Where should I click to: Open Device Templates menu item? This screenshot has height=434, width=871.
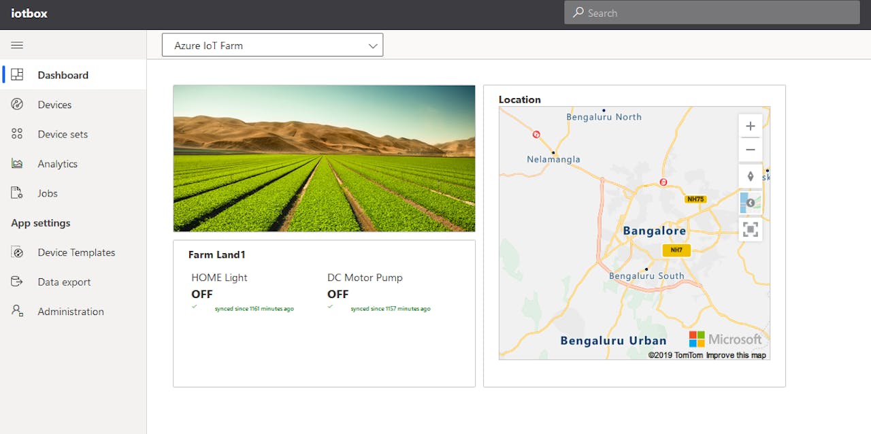(76, 252)
